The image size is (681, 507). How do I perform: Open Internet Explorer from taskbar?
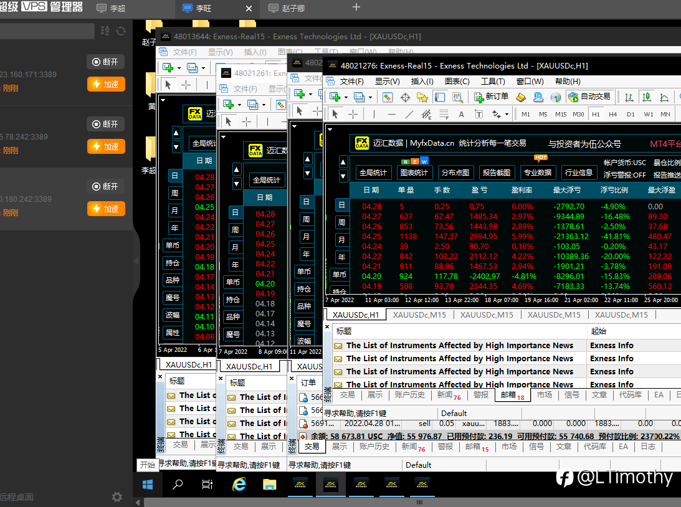click(239, 485)
